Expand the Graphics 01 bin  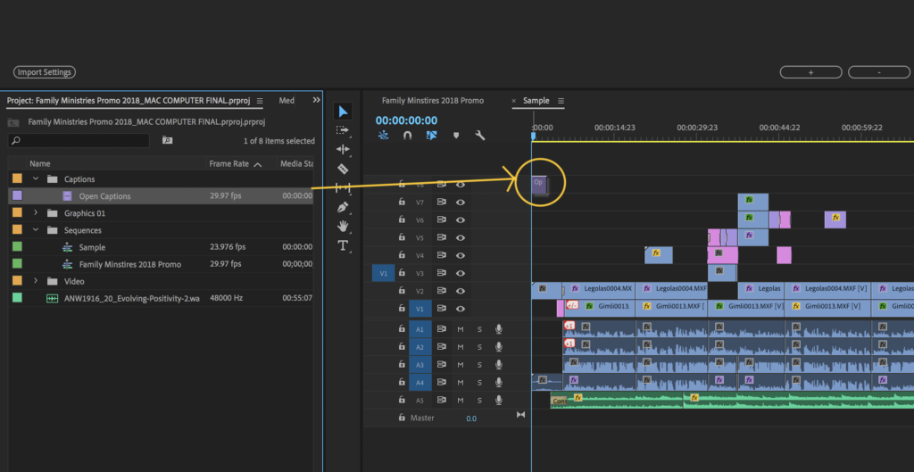pyautogui.click(x=36, y=213)
